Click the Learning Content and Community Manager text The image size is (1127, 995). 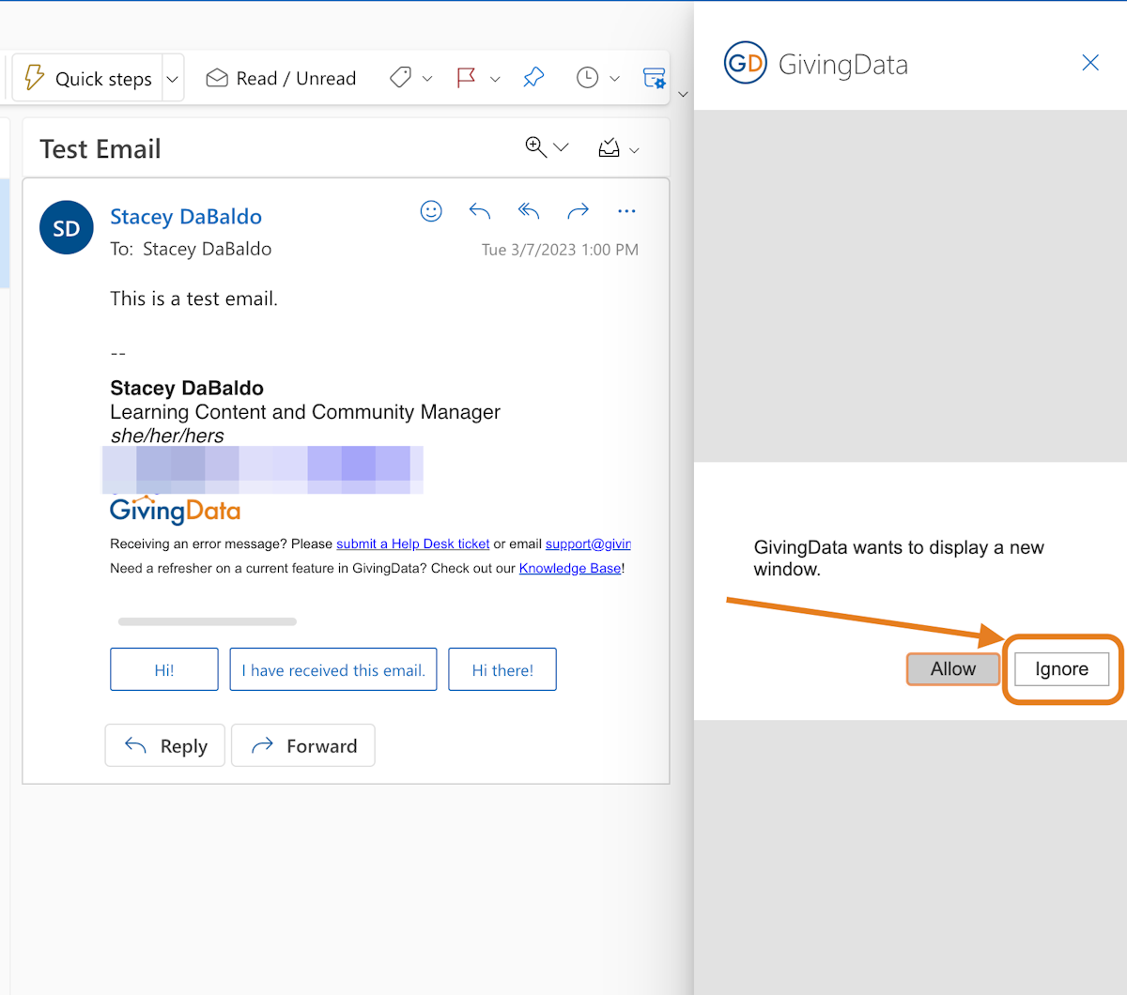[305, 412]
